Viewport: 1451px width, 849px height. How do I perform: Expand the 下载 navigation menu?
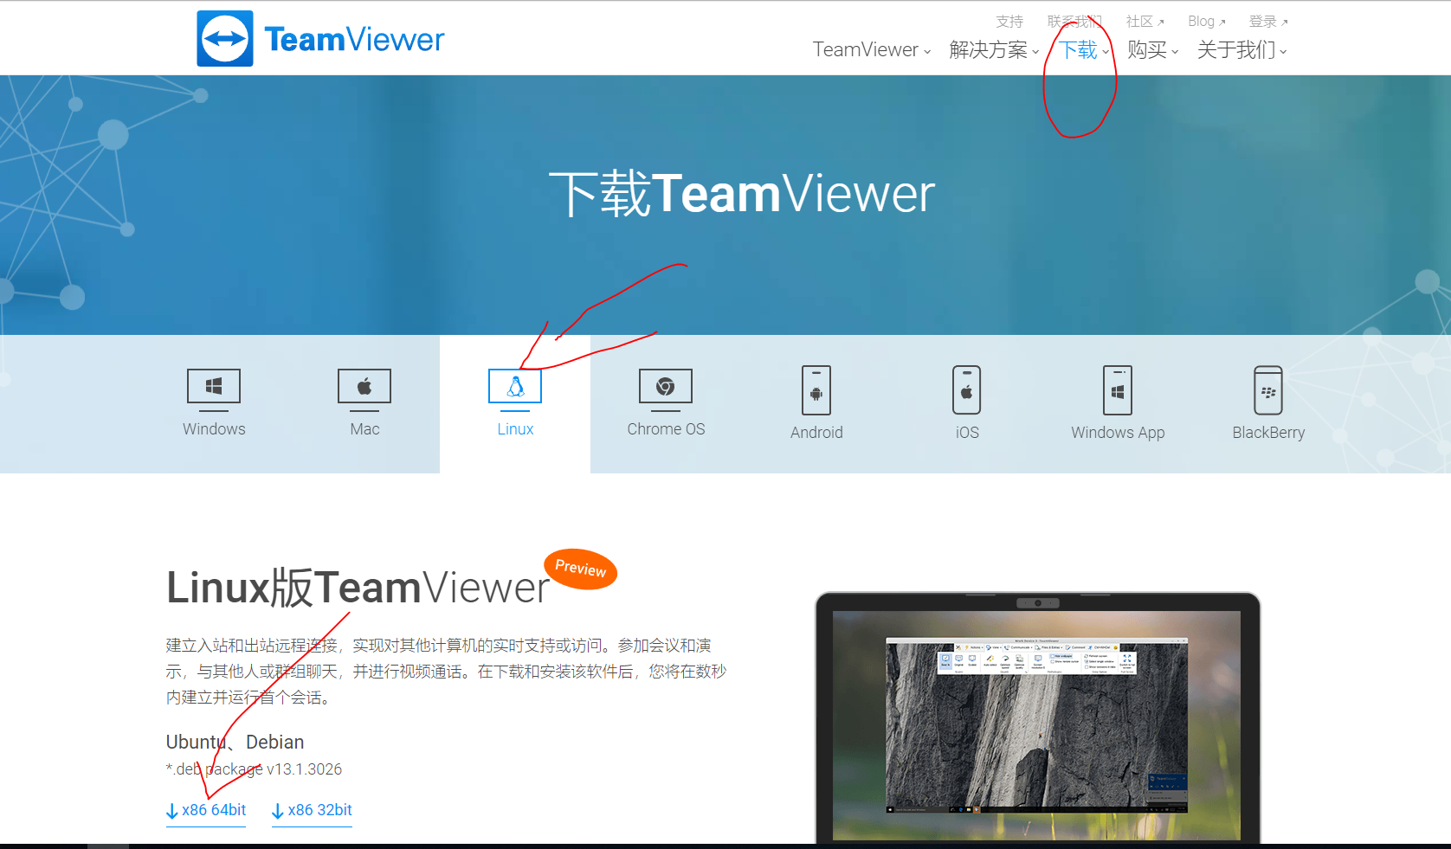[x=1084, y=50]
